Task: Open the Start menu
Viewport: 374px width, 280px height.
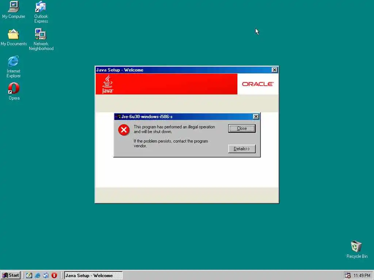Action: [x=11, y=276]
